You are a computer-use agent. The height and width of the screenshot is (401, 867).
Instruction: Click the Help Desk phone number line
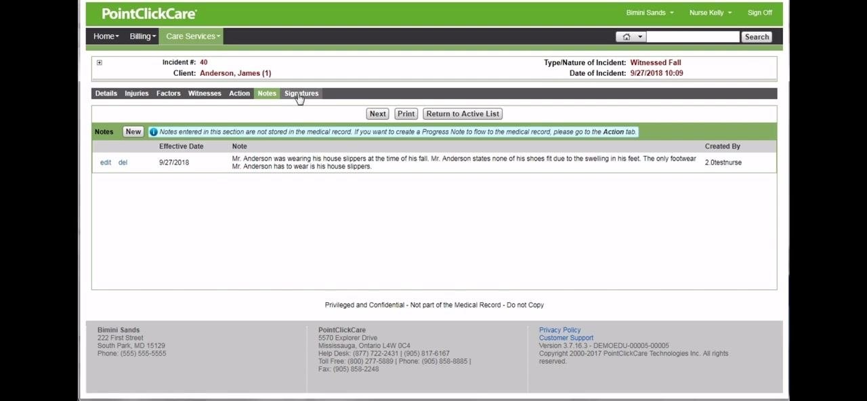[384, 354]
